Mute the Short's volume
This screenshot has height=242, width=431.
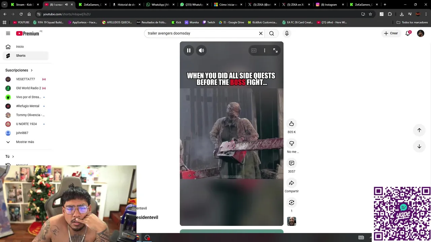(201, 50)
